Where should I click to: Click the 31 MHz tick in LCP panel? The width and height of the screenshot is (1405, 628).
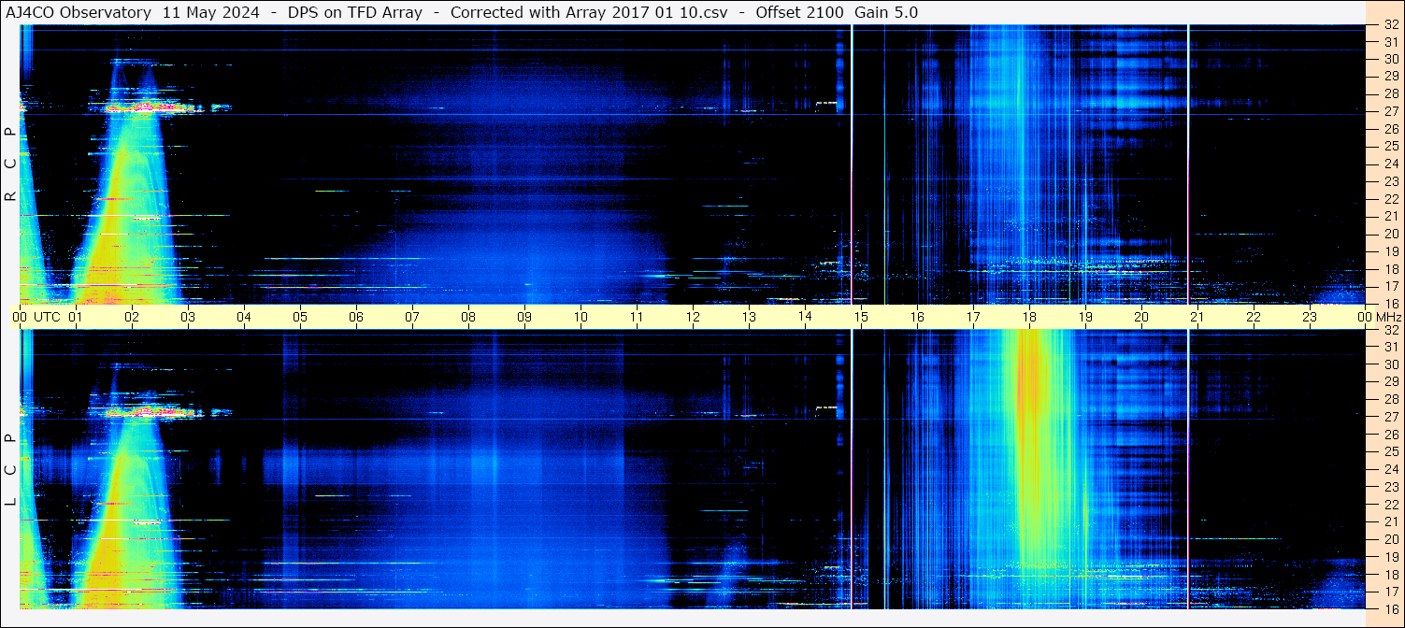1390,347
